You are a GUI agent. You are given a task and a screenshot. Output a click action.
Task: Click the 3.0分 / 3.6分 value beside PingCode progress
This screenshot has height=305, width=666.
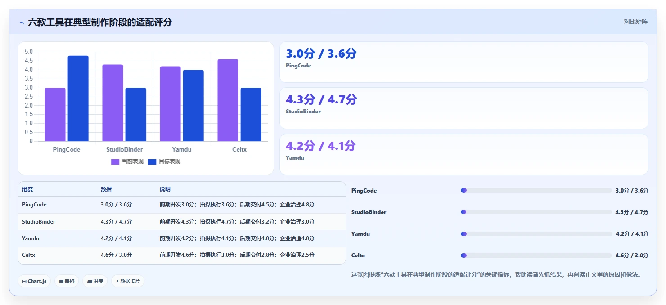coord(632,191)
